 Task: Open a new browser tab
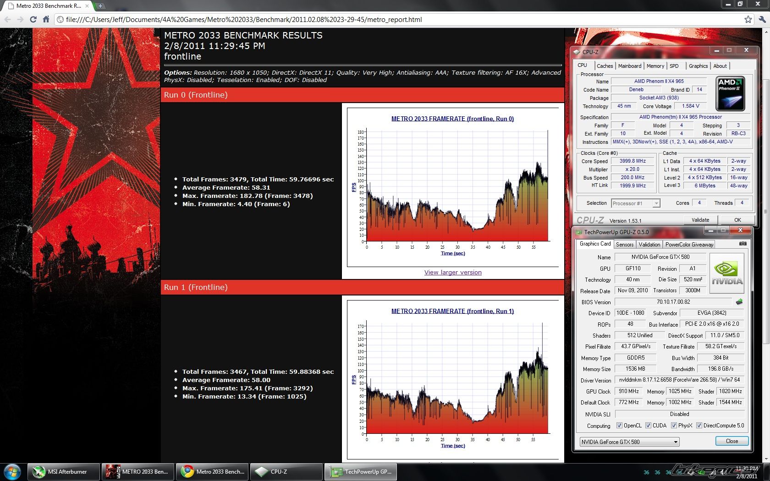(100, 6)
